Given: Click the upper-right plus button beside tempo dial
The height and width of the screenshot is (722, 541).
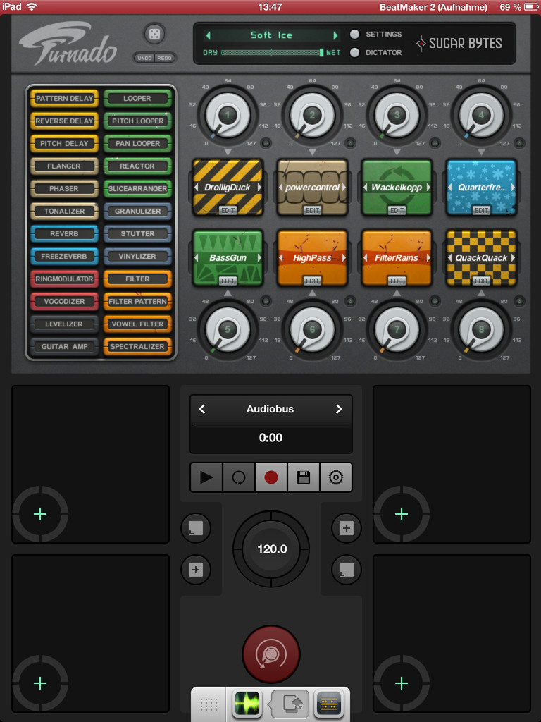Looking at the screenshot, I should pos(347,528).
